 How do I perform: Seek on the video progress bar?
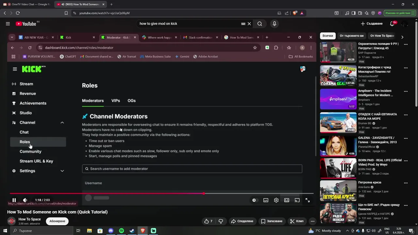[162, 194]
